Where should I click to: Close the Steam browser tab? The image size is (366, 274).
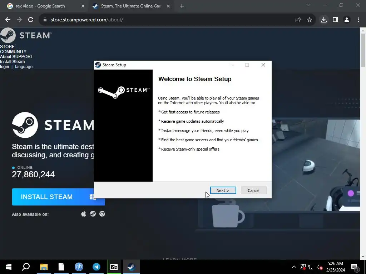[168, 6]
